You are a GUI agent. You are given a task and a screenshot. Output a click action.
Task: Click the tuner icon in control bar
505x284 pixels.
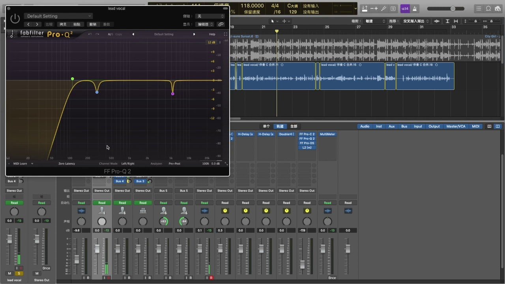point(383,9)
